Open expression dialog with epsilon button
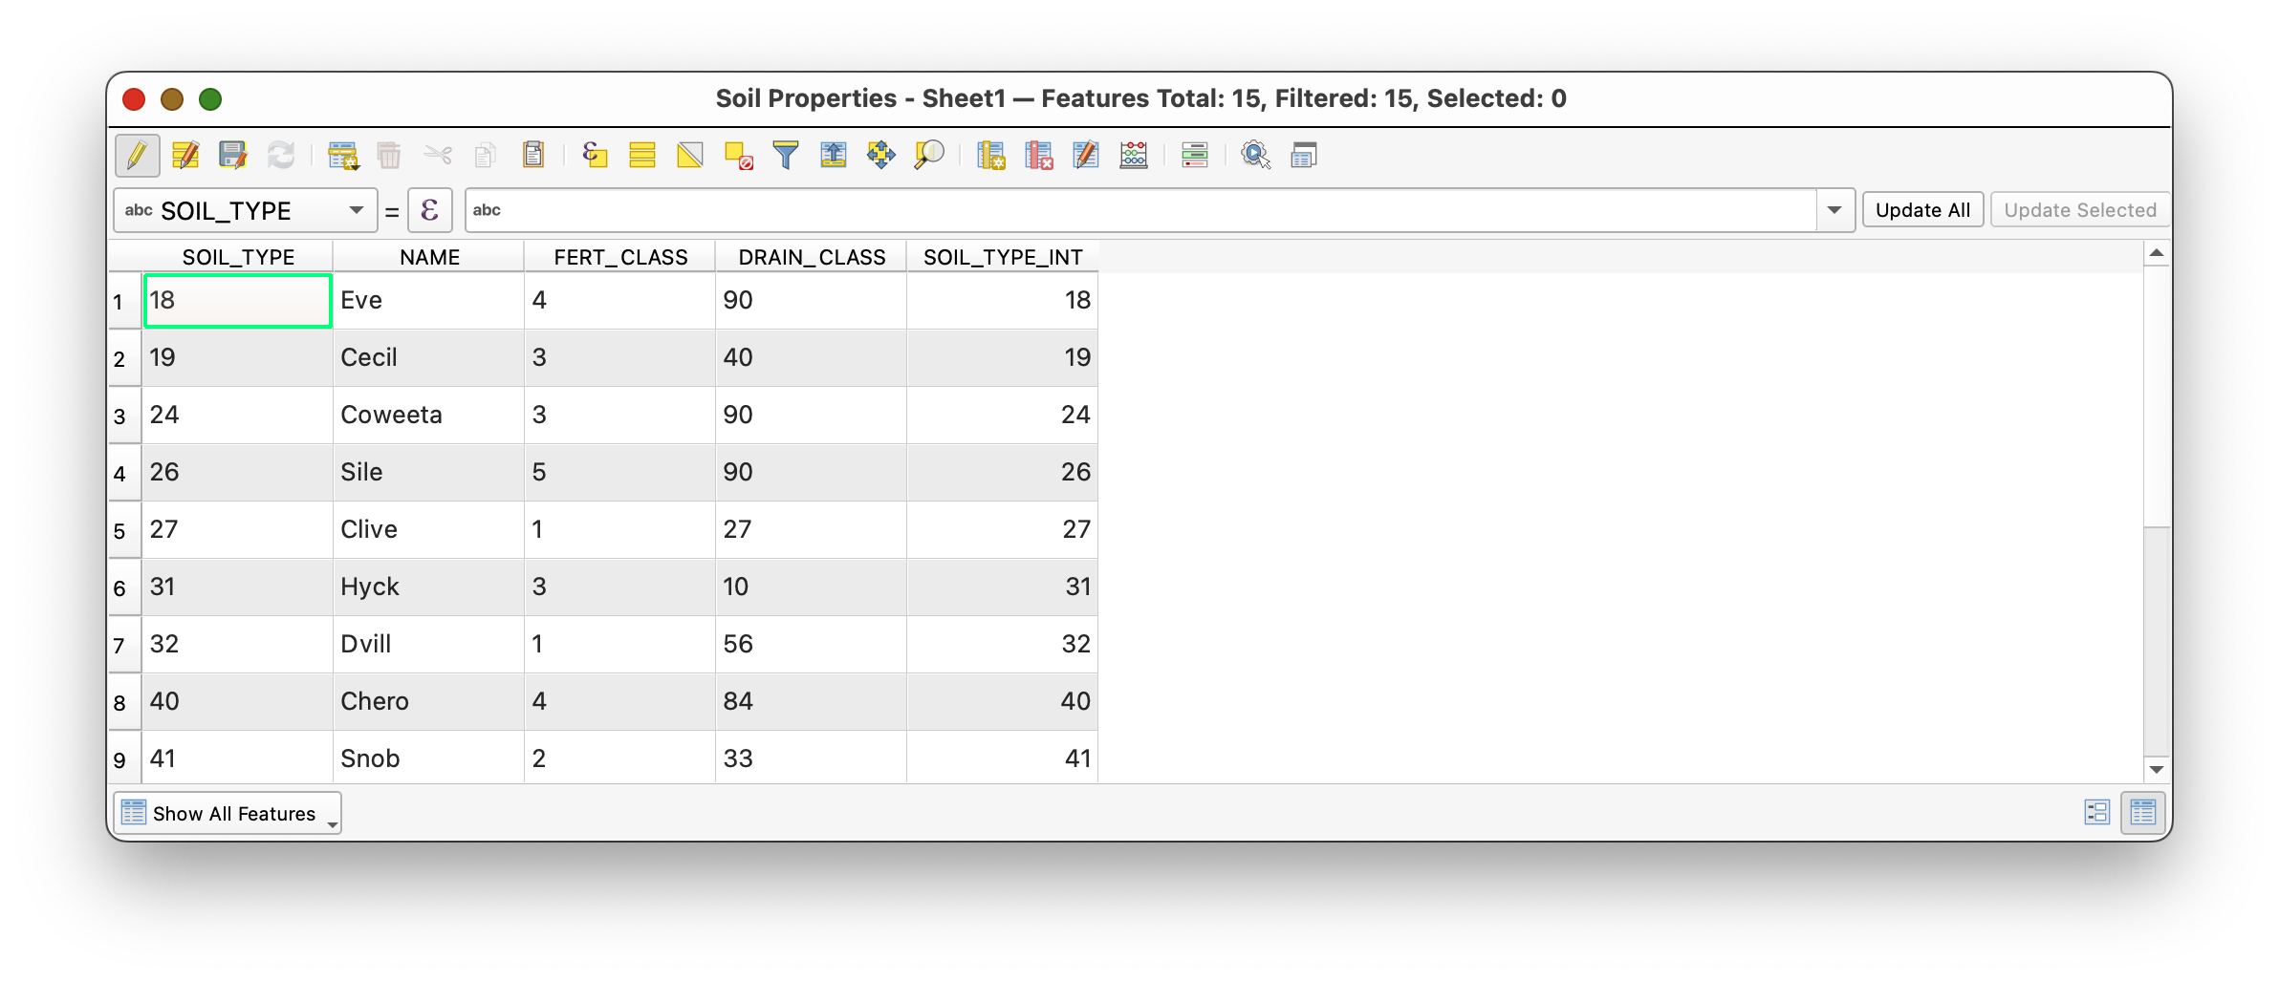 [430, 210]
